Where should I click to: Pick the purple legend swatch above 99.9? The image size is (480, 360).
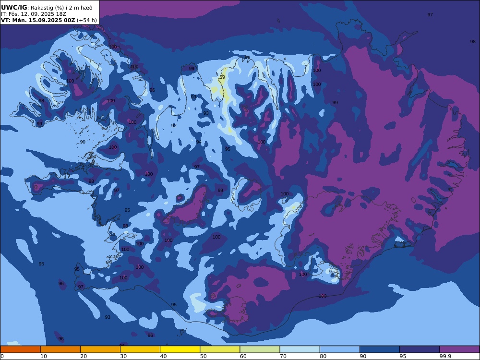[x=459, y=349]
